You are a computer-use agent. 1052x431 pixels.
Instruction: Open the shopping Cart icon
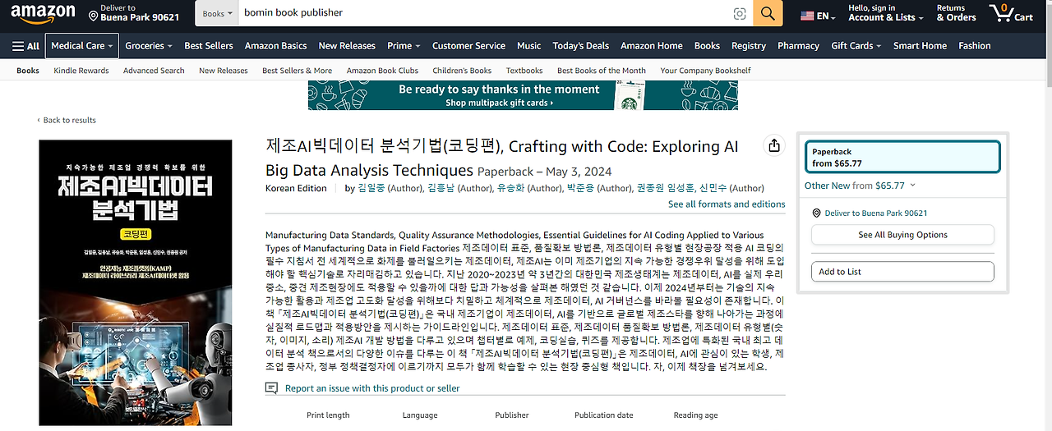pyautogui.click(x=1012, y=12)
